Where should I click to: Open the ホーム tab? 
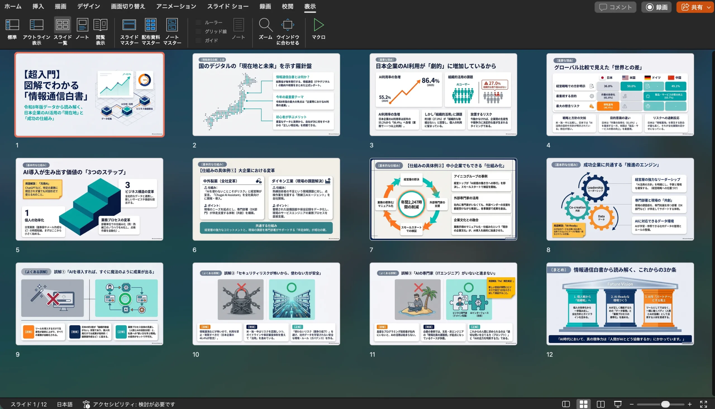(13, 6)
